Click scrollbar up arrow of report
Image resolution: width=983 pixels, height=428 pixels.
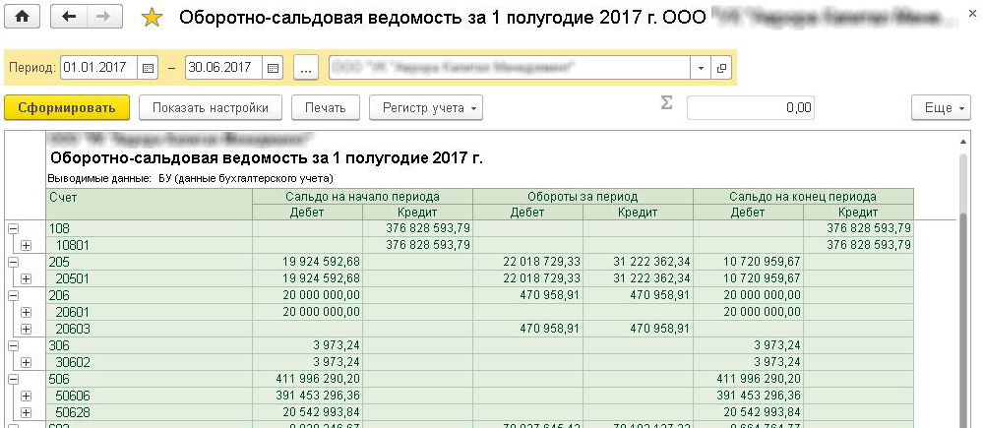pos(963,142)
